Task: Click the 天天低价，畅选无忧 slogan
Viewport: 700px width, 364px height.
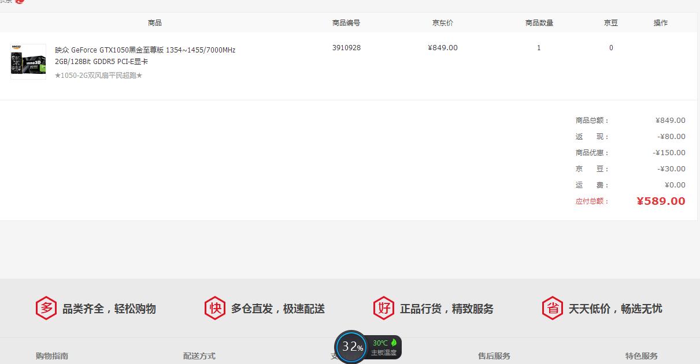Action: coord(616,309)
